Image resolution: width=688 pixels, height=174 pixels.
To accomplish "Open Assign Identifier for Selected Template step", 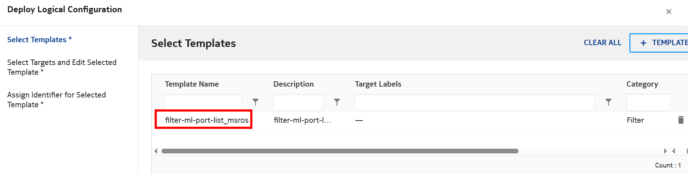I will point(56,100).
